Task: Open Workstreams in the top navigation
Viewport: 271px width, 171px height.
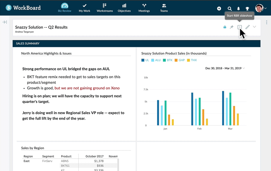Action: point(105,8)
